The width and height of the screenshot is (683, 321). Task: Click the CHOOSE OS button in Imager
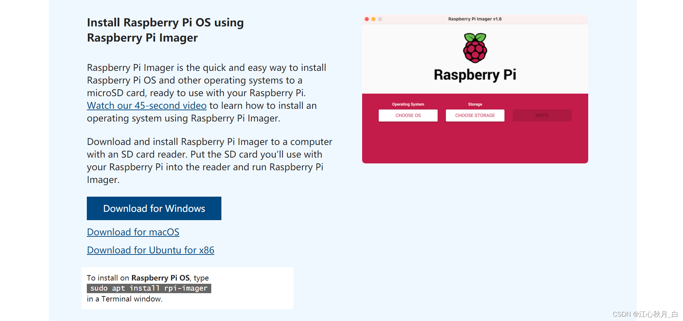coord(408,115)
